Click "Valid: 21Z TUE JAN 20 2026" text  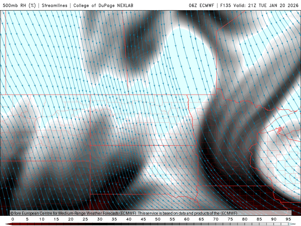click(x=266, y=5)
